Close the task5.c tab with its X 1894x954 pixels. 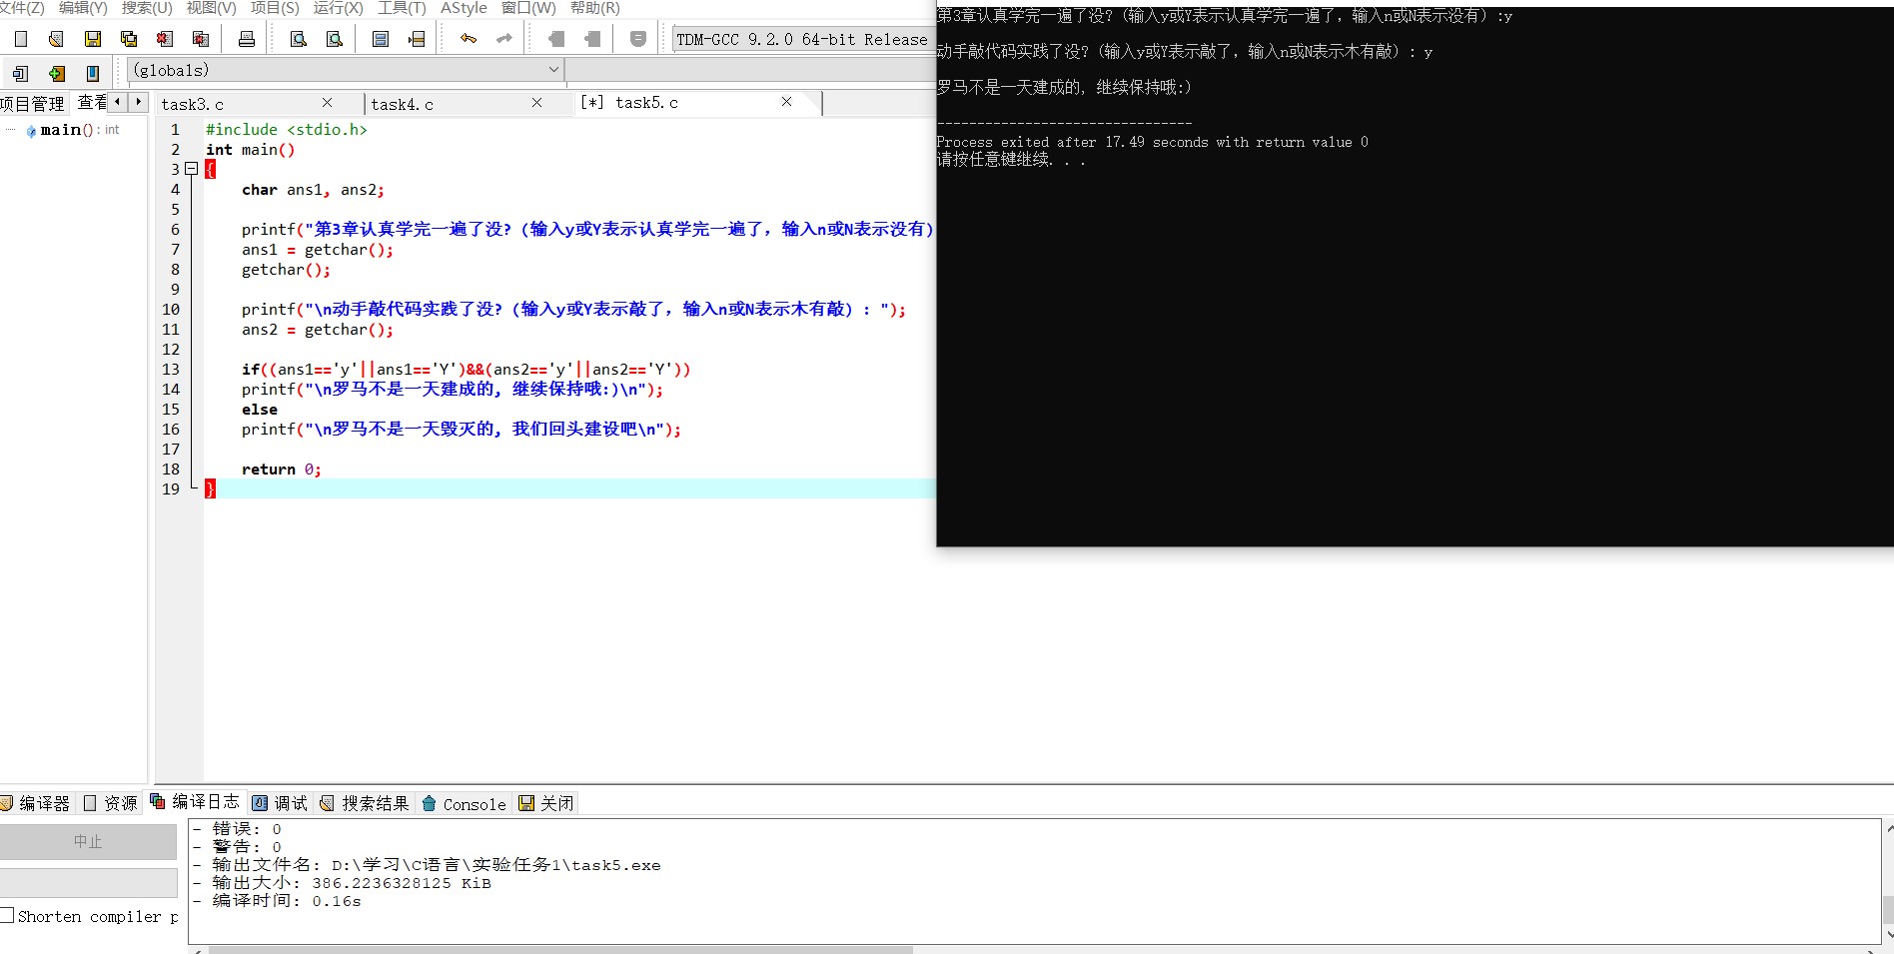coord(786,102)
